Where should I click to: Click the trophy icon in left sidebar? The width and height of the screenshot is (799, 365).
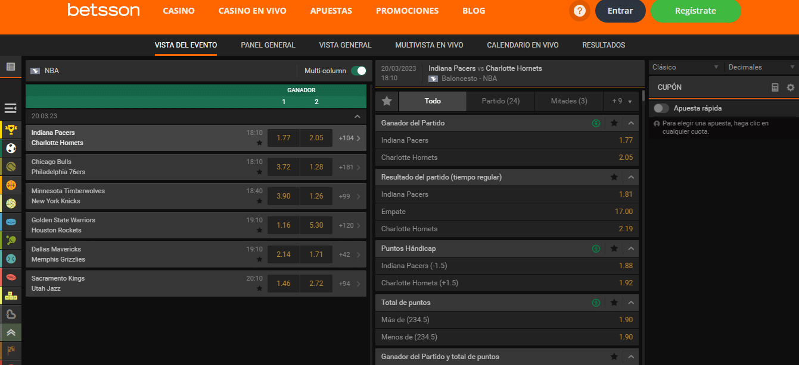pos(11,130)
